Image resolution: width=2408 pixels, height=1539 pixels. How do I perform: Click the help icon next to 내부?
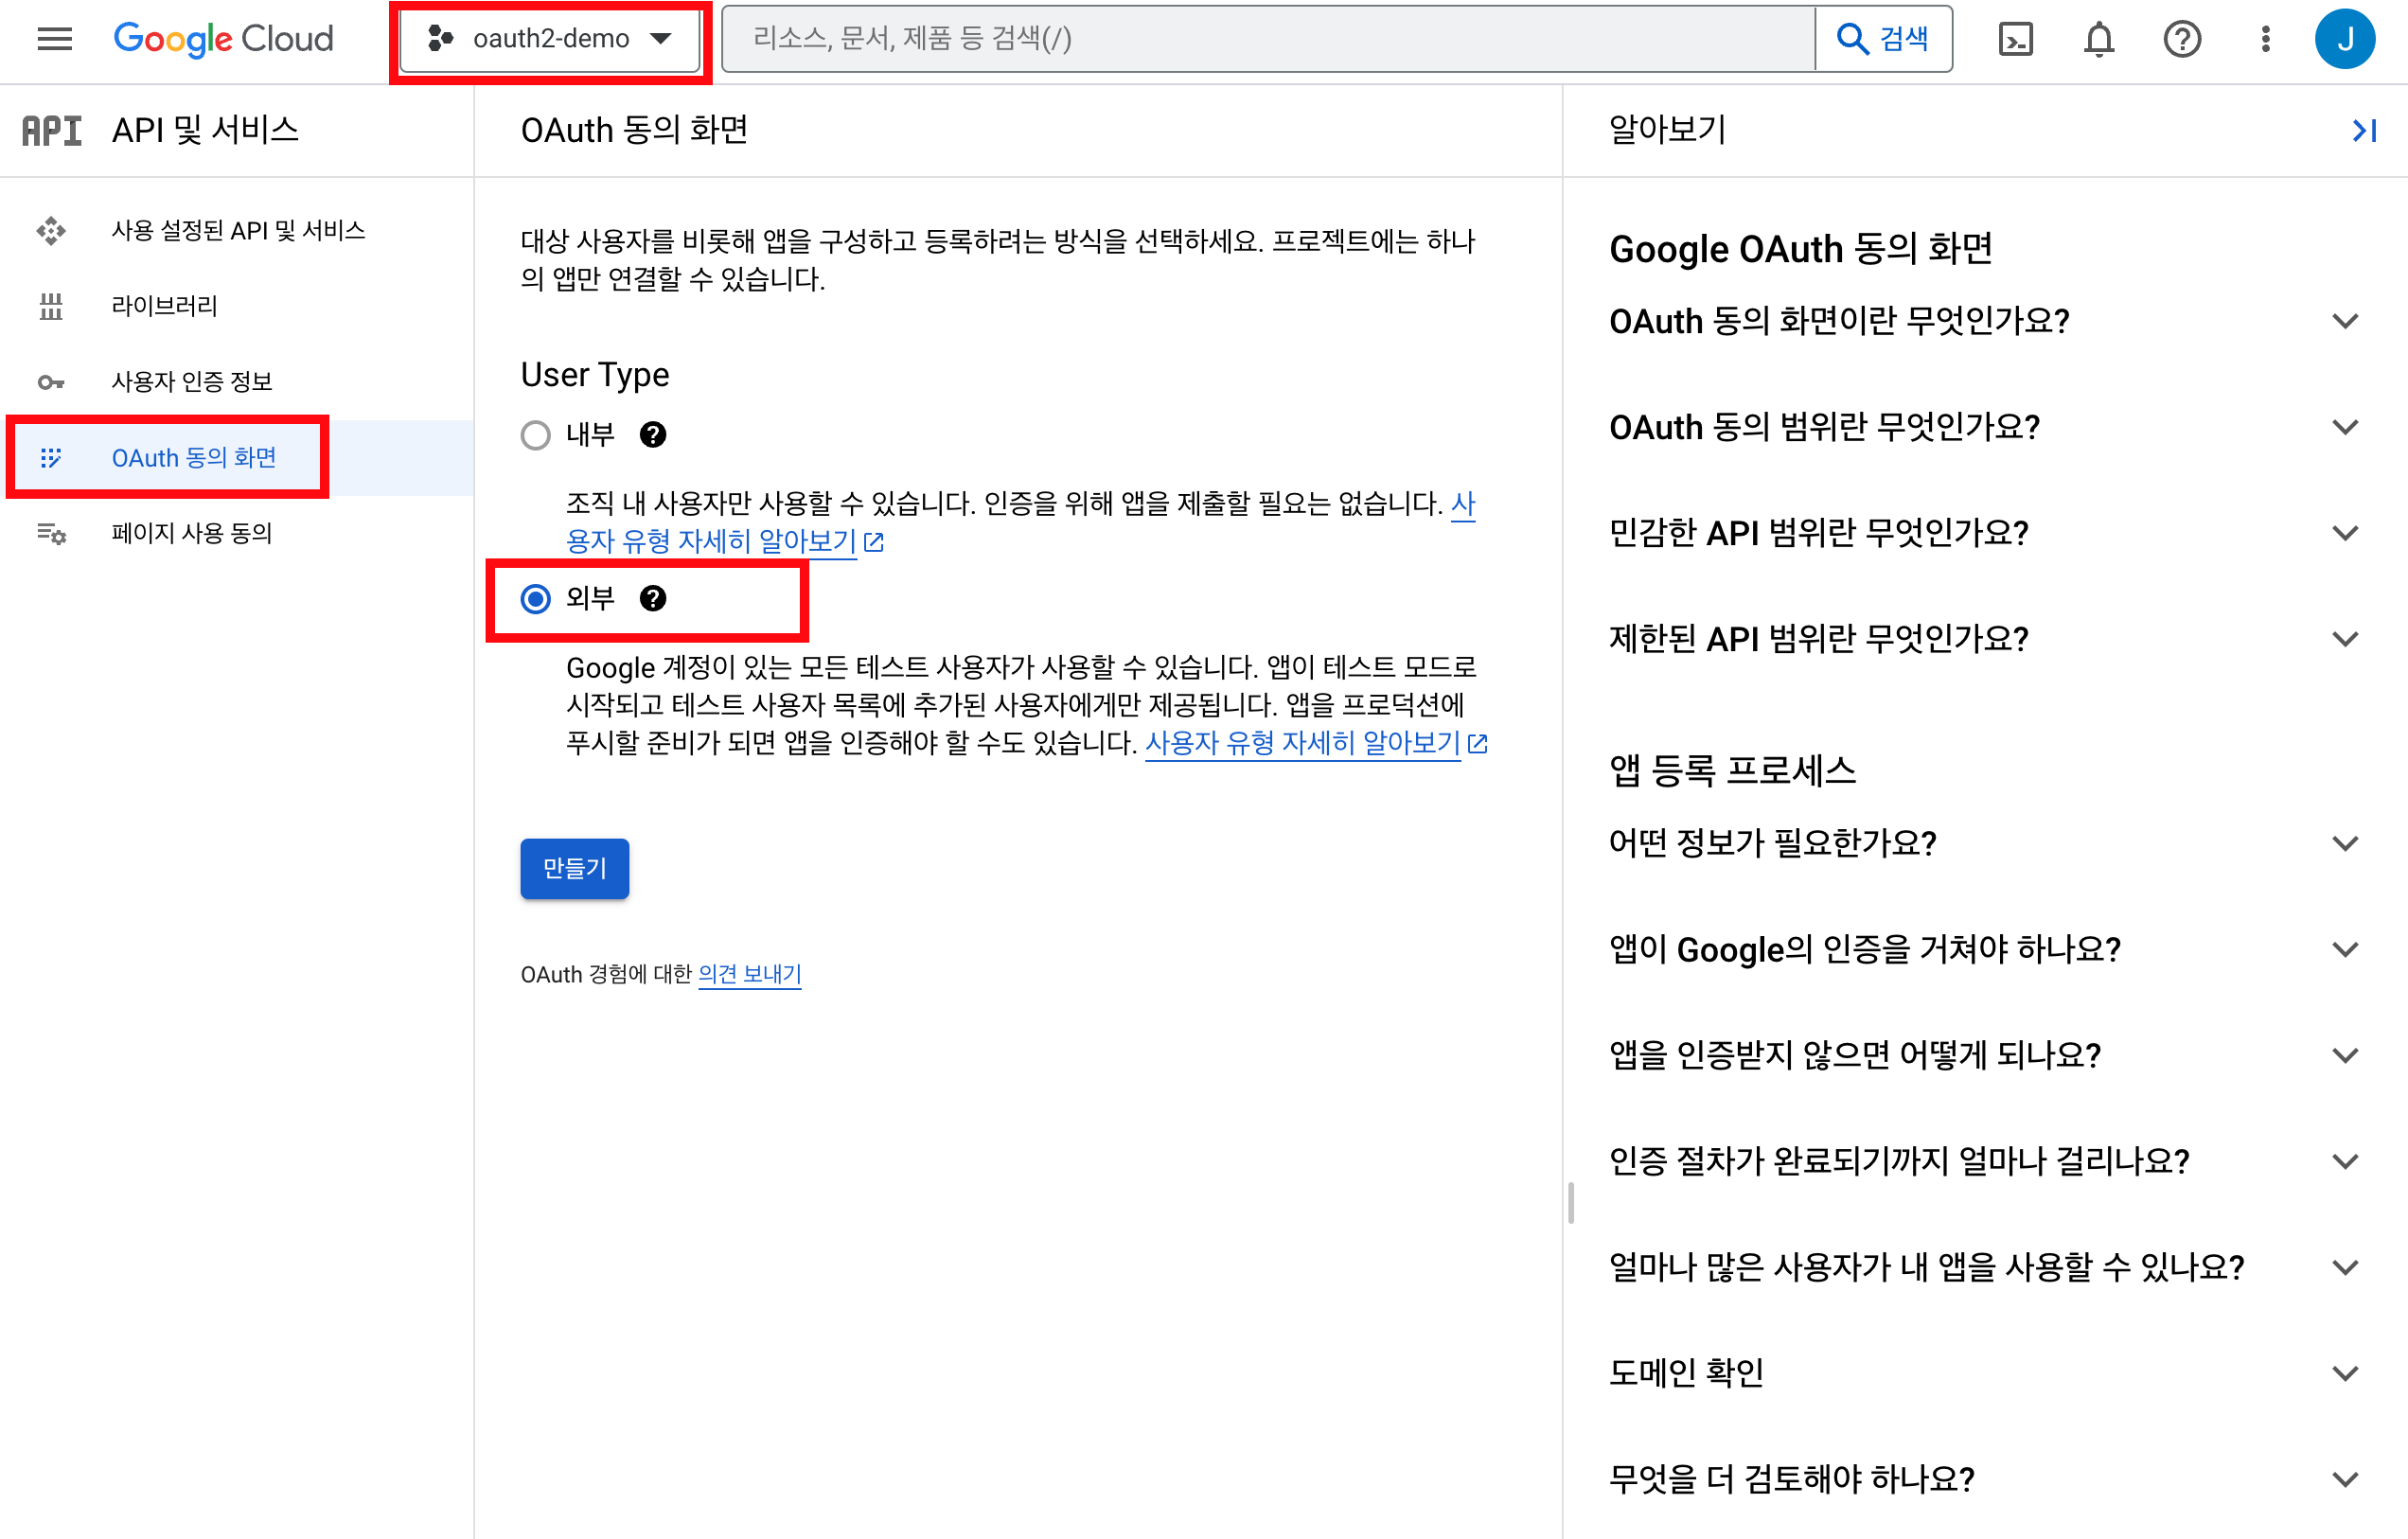[653, 435]
